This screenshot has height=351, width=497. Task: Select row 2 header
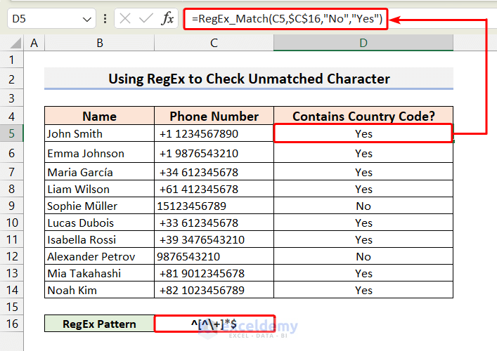point(12,79)
